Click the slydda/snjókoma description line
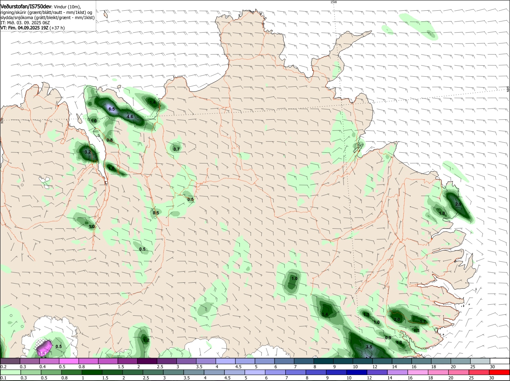 click(47, 17)
